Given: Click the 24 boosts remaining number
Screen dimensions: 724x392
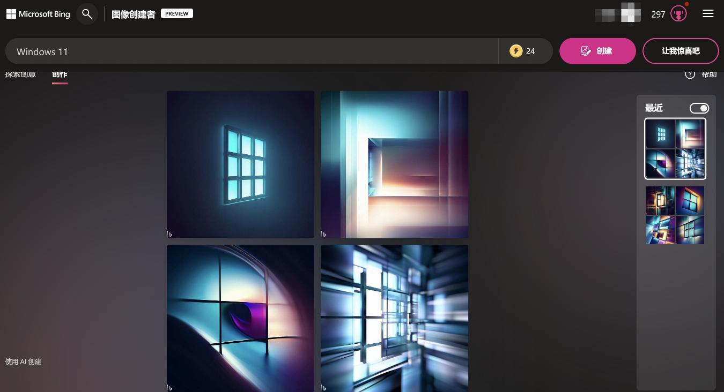Looking at the screenshot, I should 530,51.
